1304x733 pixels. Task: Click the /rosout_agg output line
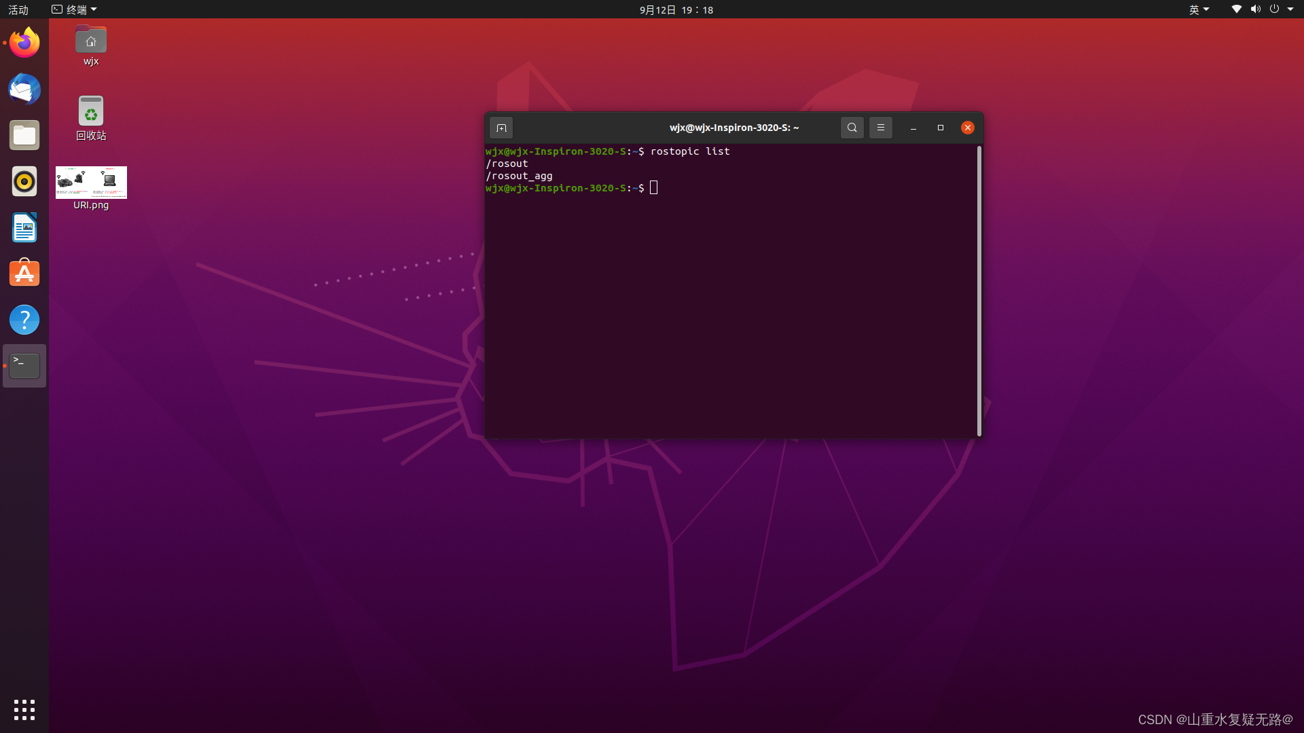click(x=519, y=176)
